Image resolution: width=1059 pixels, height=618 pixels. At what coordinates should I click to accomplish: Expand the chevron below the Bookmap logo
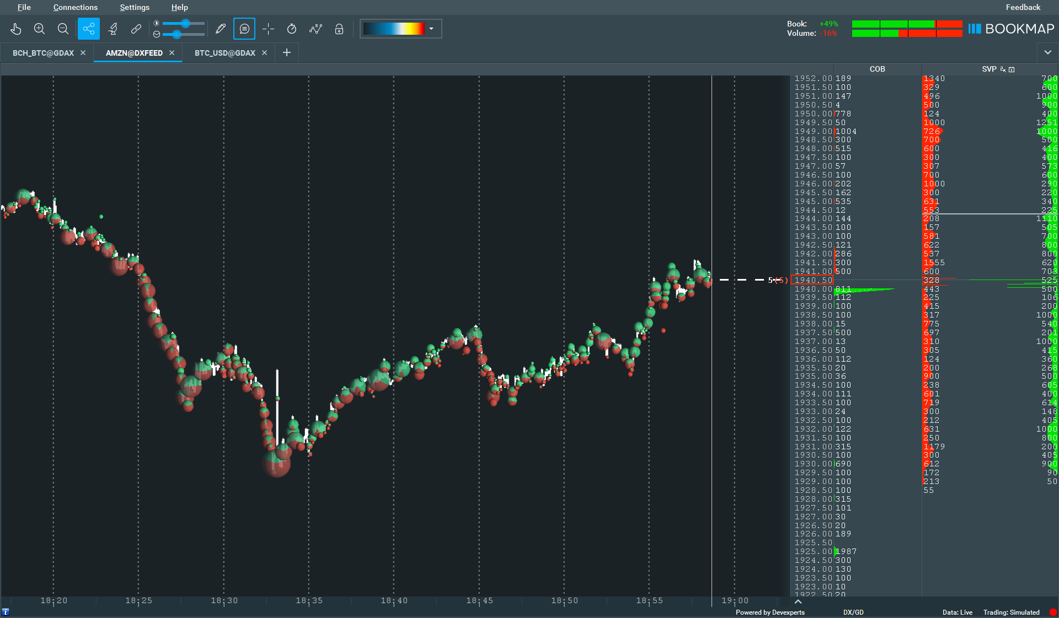coord(1047,52)
